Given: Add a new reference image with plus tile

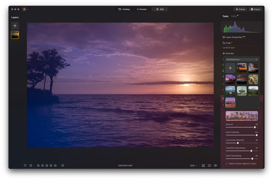Looking at the screenshot, I should (230, 68).
